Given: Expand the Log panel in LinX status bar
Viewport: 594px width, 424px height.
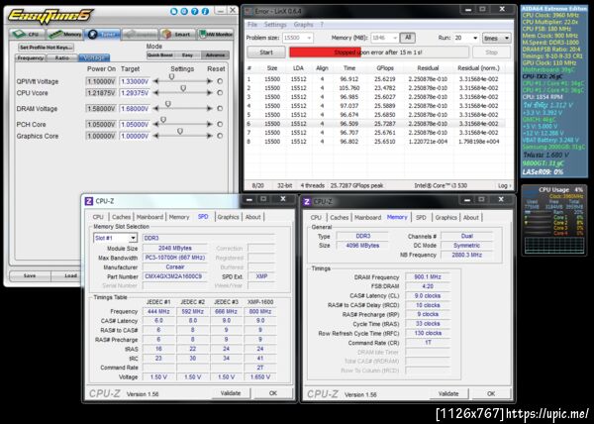Looking at the screenshot, I should [505, 185].
